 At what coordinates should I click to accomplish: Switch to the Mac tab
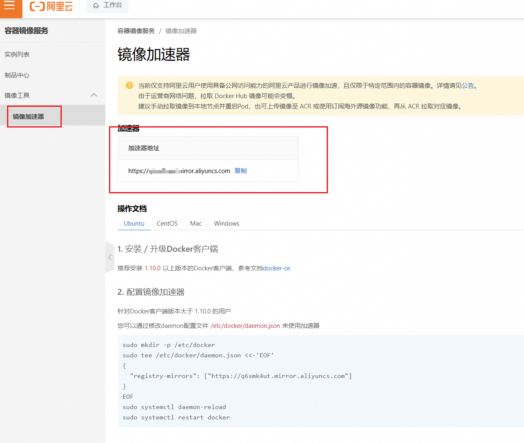point(196,224)
